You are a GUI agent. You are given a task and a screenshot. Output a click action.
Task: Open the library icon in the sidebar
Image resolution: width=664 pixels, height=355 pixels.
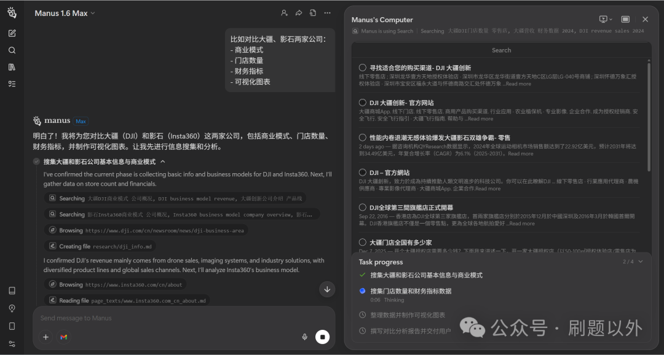(x=10, y=67)
